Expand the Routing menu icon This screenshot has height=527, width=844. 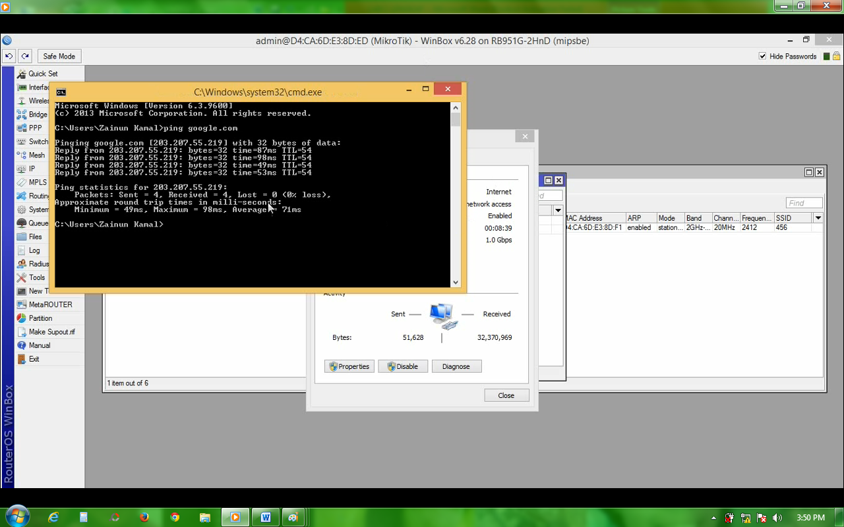[x=22, y=196]
